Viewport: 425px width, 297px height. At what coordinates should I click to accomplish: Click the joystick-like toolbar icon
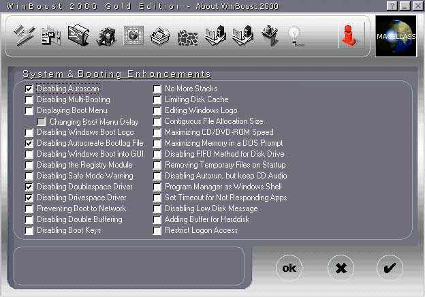click(270, 36)
